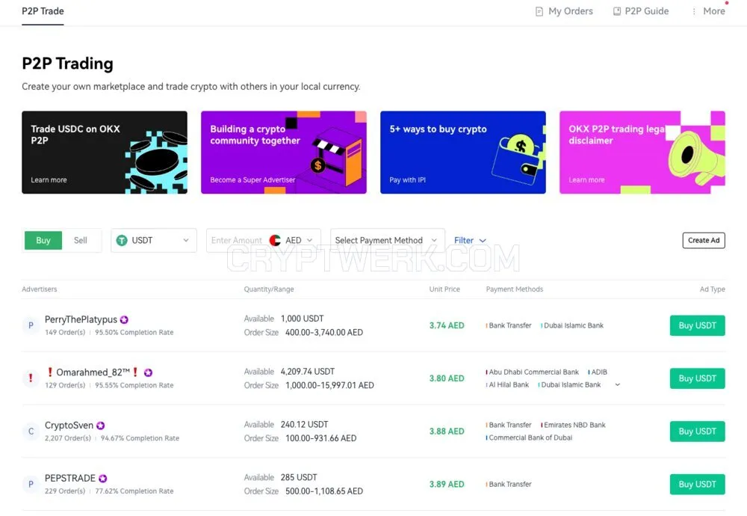Open the P2P Guide

click(x=641, y=11)
